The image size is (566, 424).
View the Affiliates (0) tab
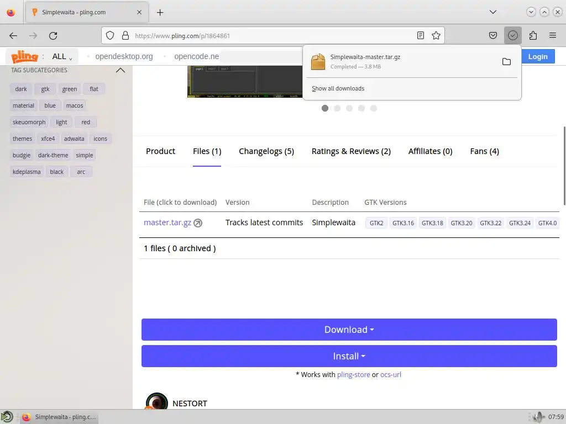point(430,151)
